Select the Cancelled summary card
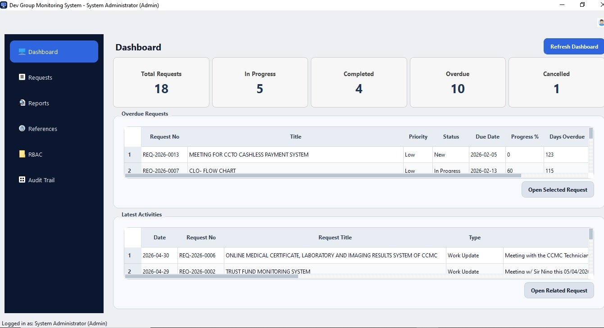Screen dimensions: 604x328 coord(556,82)
